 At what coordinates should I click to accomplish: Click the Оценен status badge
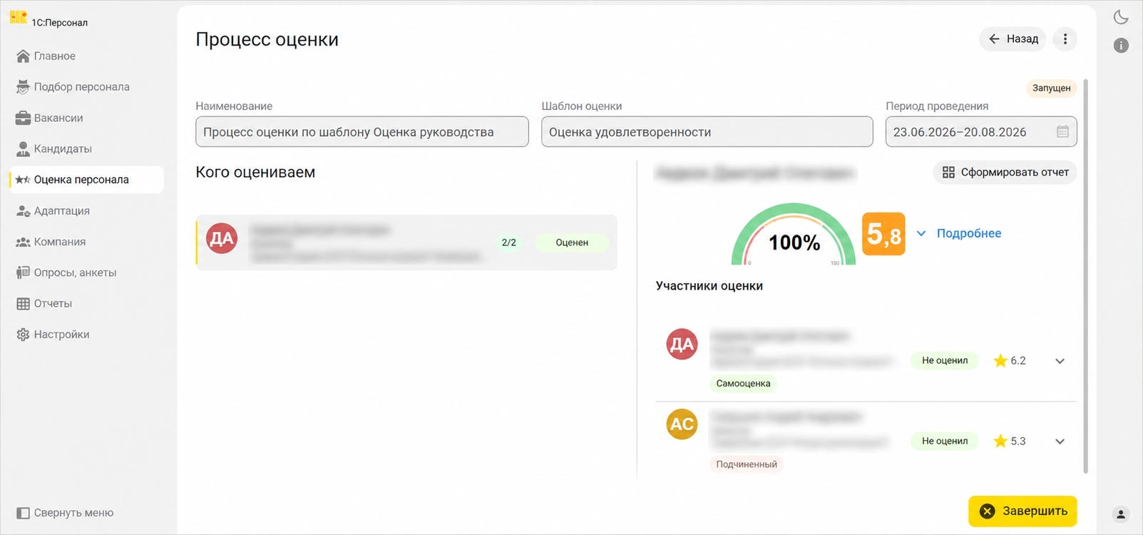click(x=572, y=243)
